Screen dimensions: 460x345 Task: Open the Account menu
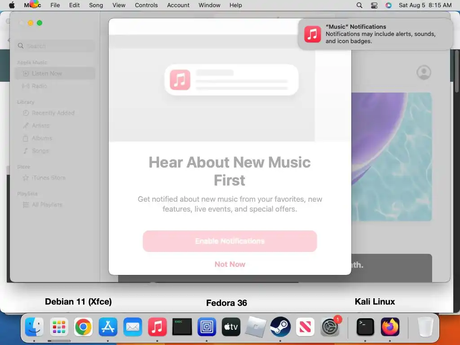pos(178,5)
